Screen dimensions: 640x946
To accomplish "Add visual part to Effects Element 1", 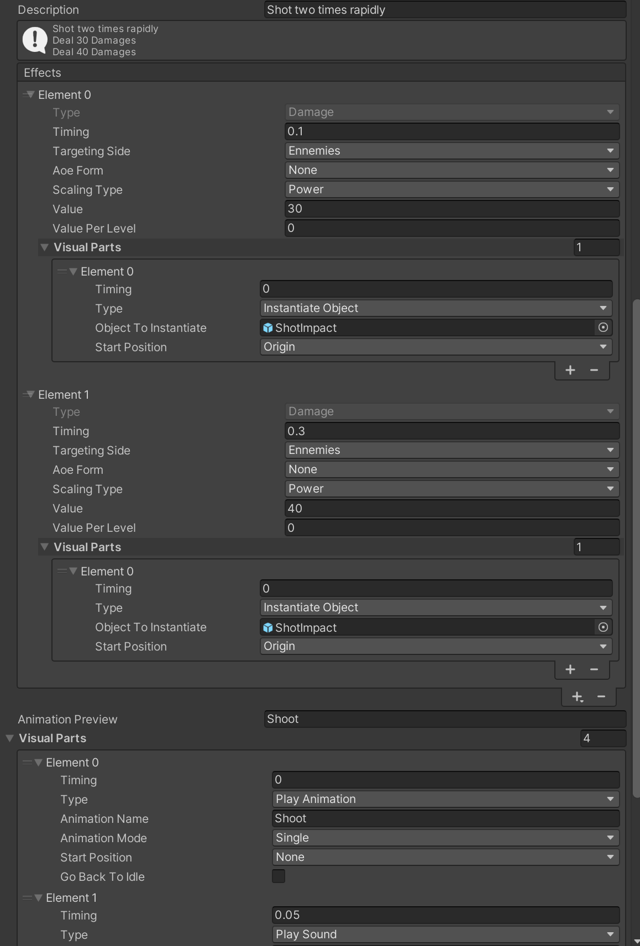I will (x=570, y=669).
